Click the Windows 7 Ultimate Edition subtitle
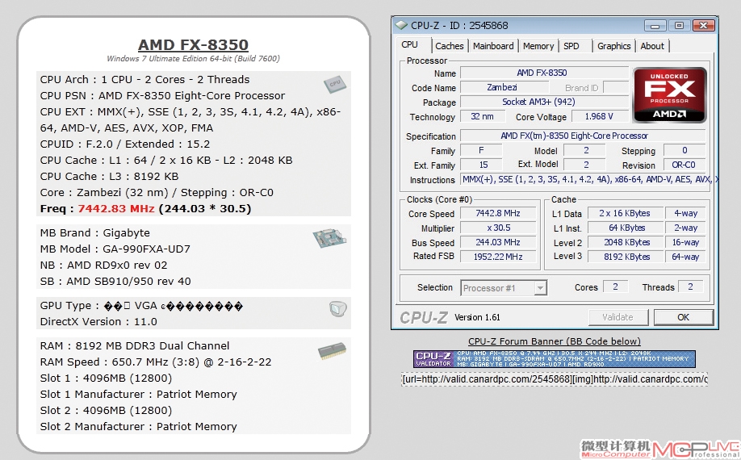 [x=193, y=59]
